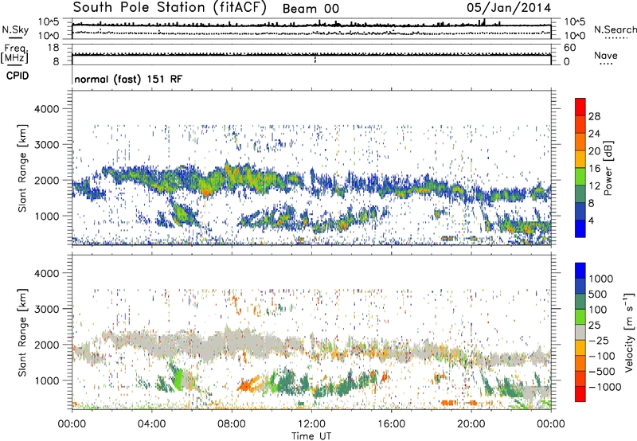This screenshot has width=637, height=441.
Task: Click the left "10^5" noise axis tick
Action: (49, 22)
